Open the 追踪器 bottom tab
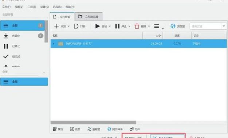This screenshot has width=228, height=138. (x=94, y=129)
